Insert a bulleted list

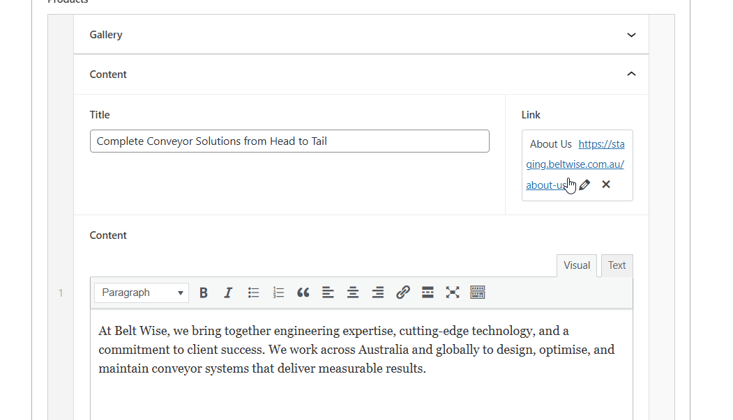click(x=253, y=293)
